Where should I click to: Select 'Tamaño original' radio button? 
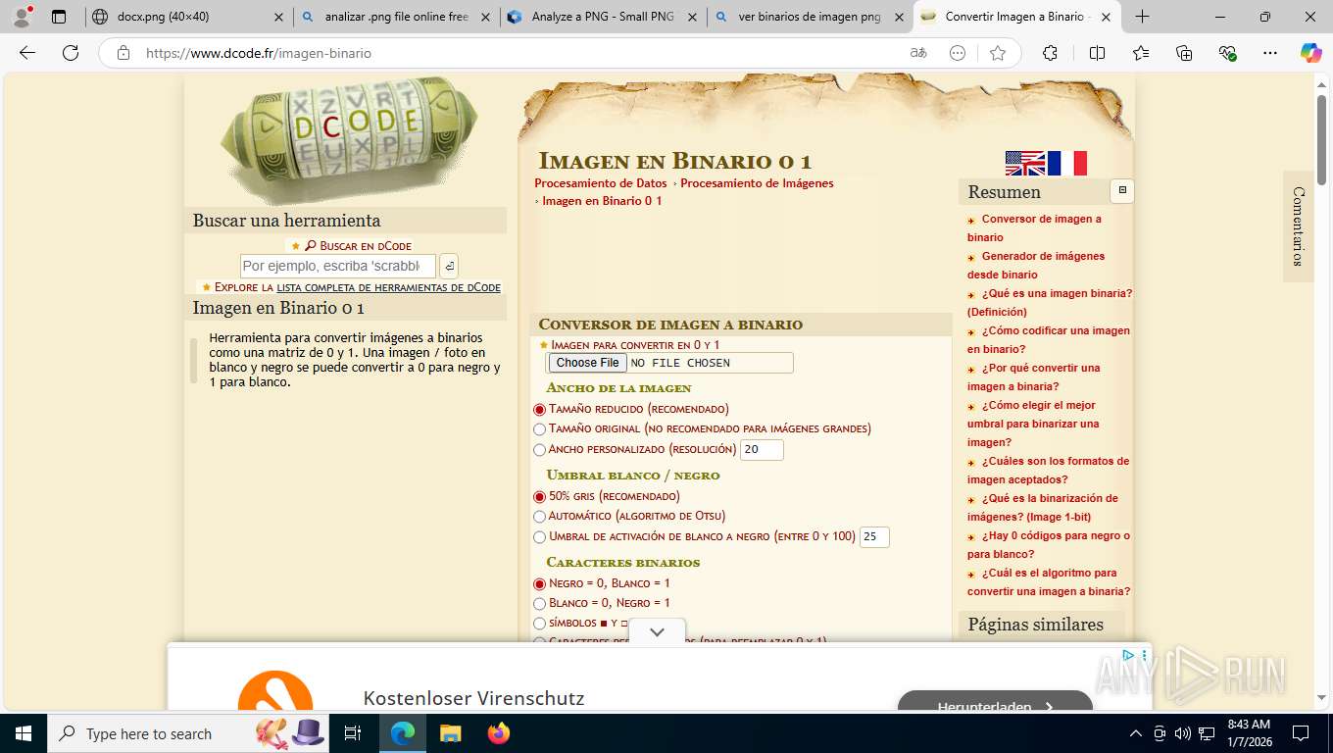[539, 428]
